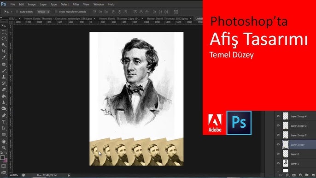Screen dimensions: 316x178
Task: Select the Hand tool
Action: coord(4,141)
